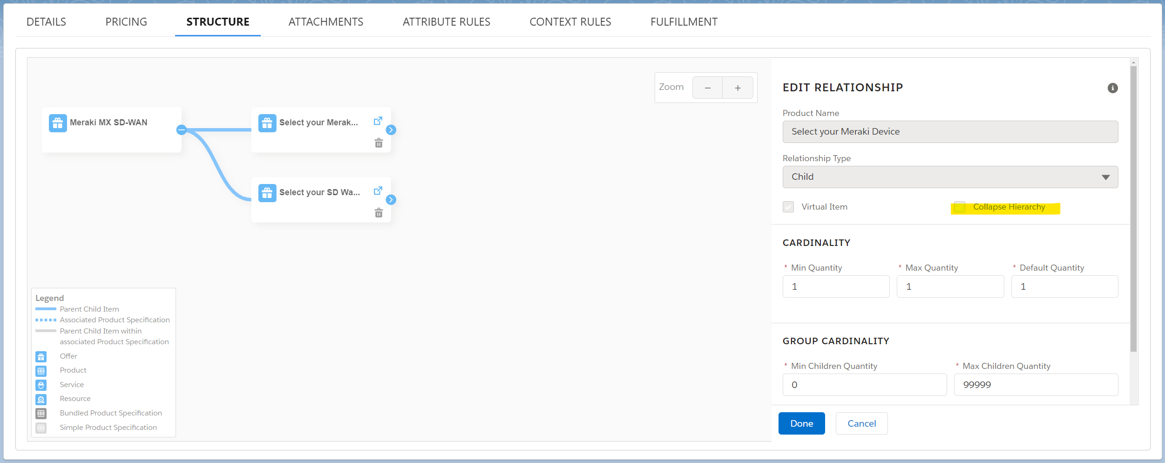Zoom in on the structure canvas
This screenshot has width=1165, height=463.
pos(738,88)
